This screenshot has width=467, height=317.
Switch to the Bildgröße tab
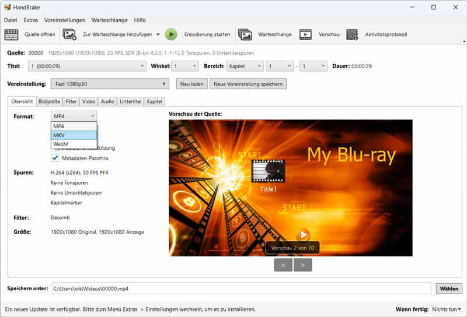[49, 101]
